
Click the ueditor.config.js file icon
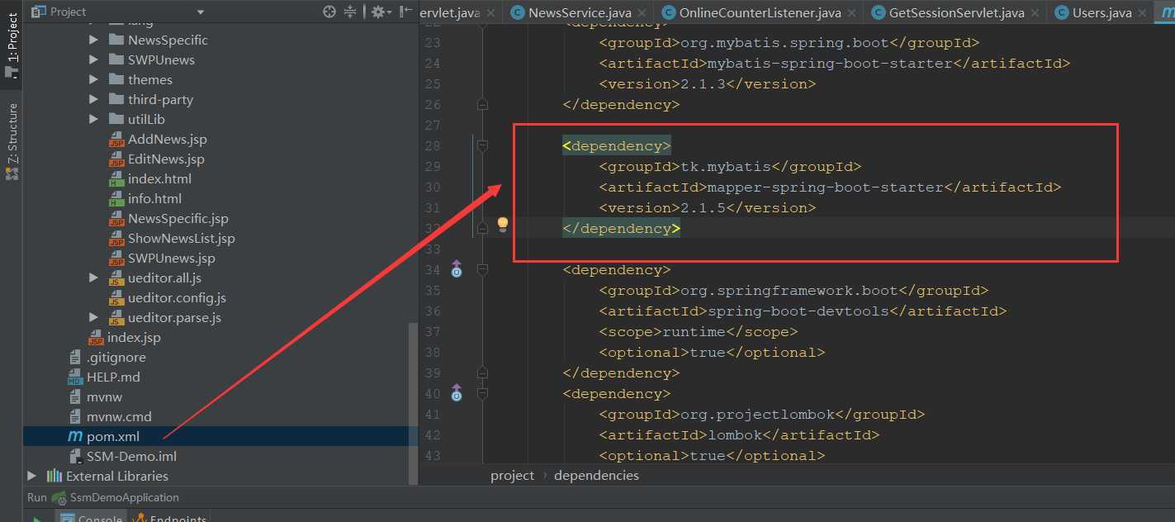pos(116,298)
